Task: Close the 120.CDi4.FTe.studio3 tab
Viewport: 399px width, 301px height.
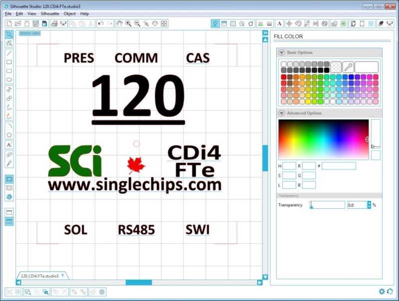Action: click(x=63, y=275)
